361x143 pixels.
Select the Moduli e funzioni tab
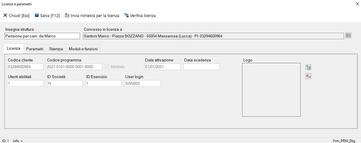83,49
